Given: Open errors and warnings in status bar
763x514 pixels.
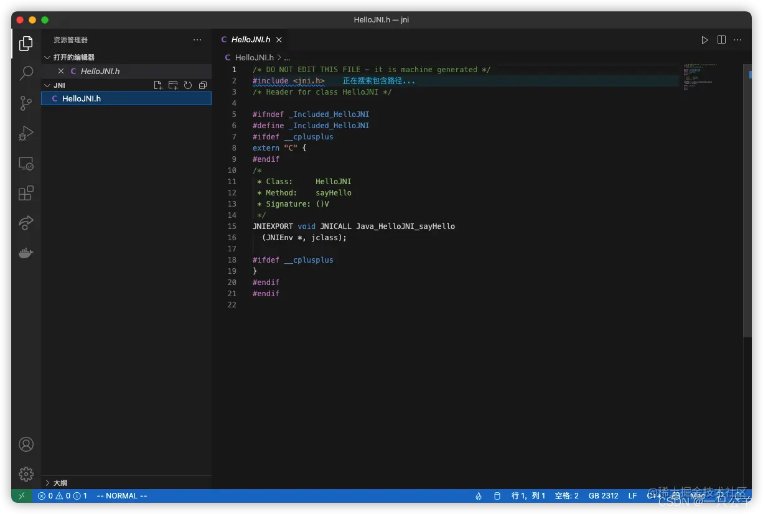Looking at the screenshot, I should [x=62, y=496].
